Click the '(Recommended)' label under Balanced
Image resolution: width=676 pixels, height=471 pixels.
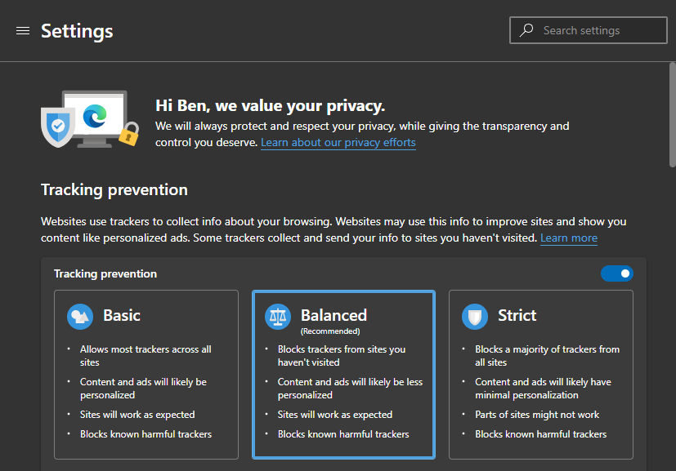330,331
